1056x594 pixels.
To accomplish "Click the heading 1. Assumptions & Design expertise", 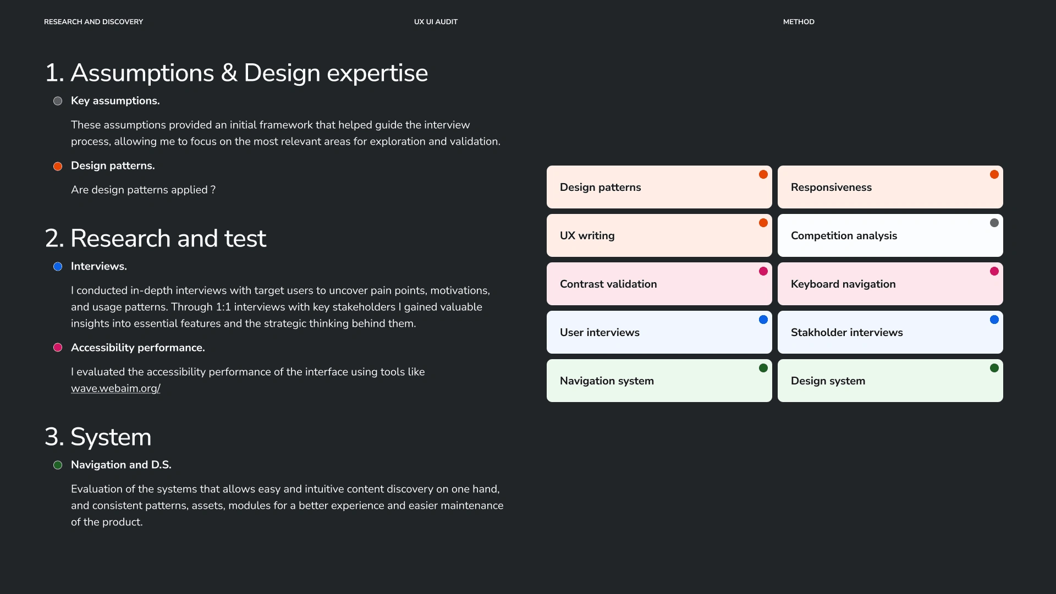I will click(x=237, y=73).
